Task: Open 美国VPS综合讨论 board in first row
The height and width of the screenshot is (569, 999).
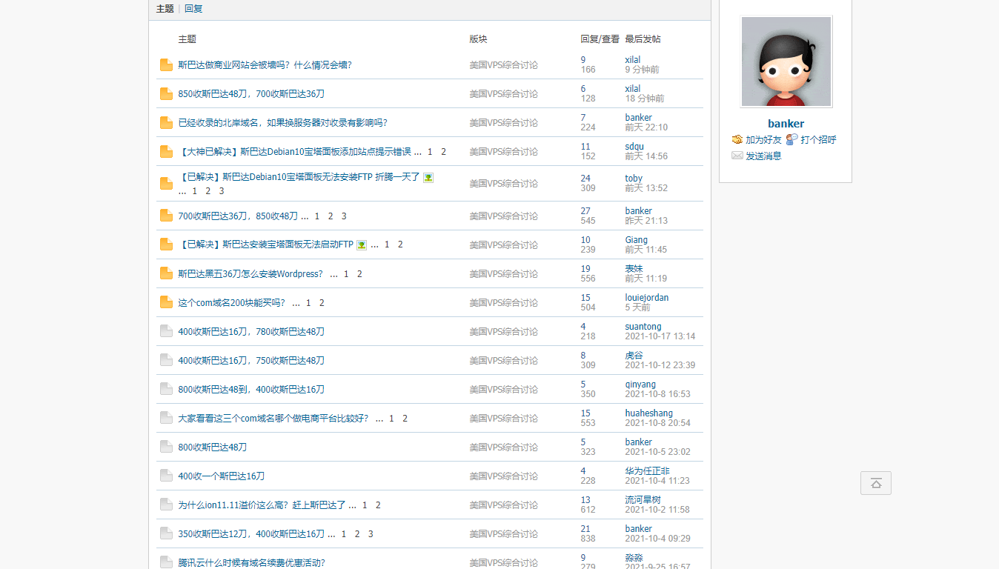Action: (503, 65)
